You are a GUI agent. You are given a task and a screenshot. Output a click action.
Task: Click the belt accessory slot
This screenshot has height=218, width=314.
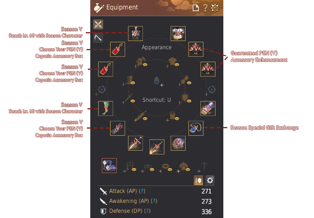(117, 128)
